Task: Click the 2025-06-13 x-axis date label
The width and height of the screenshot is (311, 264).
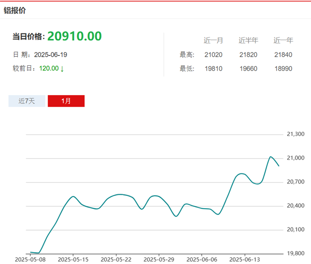Action: pos(244,259)
